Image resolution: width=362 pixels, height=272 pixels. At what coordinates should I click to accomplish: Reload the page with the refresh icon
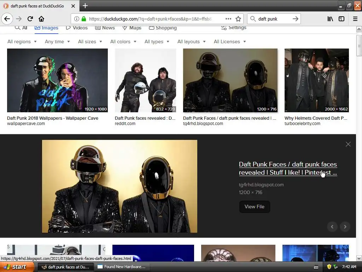point(30,19)
